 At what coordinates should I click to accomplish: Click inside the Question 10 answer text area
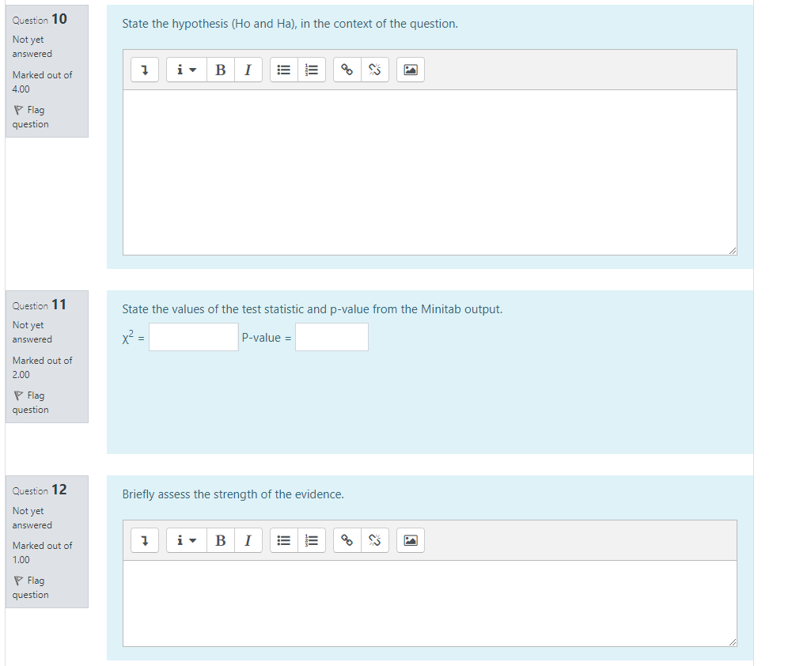click(430, 172)
